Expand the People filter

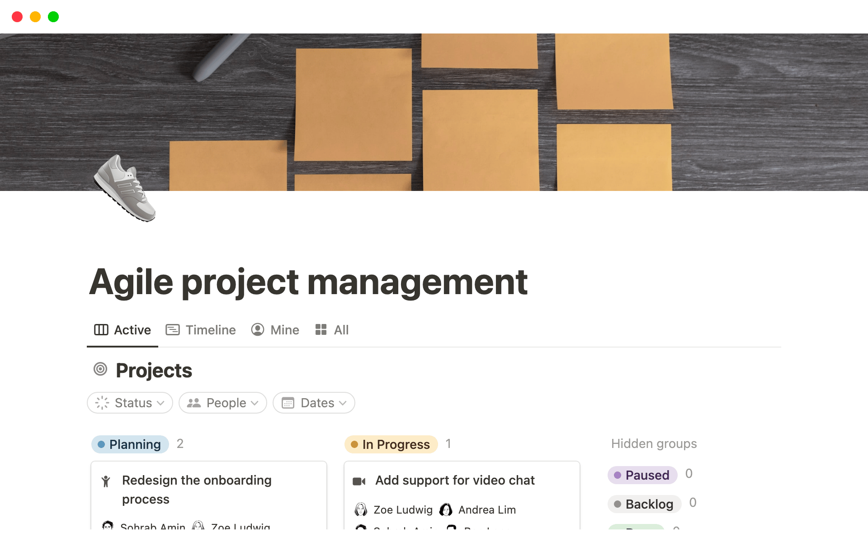[222, 403]
